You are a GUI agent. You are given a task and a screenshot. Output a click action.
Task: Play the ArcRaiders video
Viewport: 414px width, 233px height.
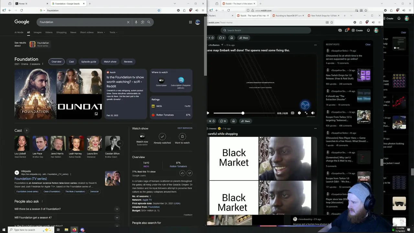point(208,113)
